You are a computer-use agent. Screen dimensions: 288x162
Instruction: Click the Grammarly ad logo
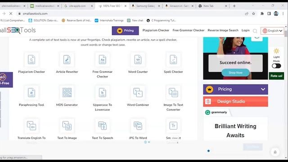point(216,112)
